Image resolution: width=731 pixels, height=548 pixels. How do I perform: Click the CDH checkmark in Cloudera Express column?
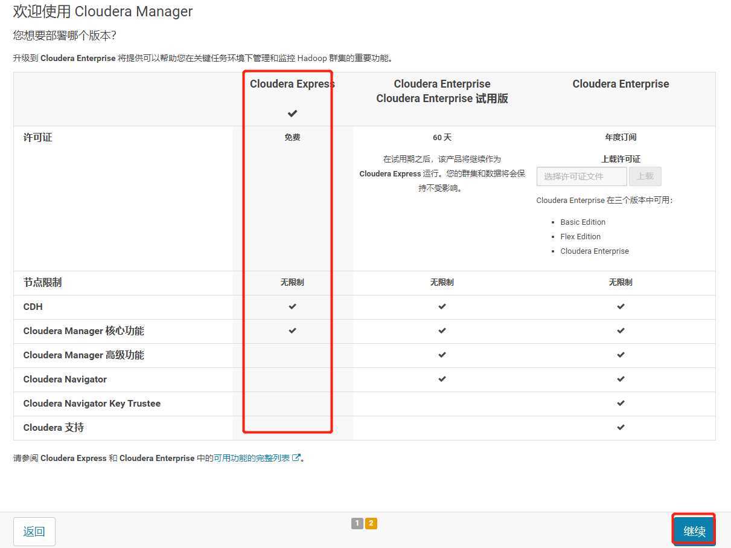pyautogui.click(x=292, y=306)
